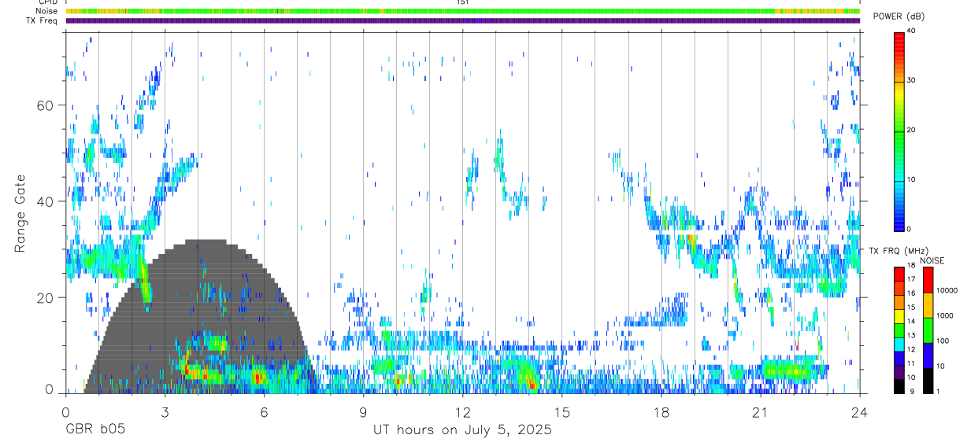
Task: Click the POWER (dB) color bar
Action: 899,131
